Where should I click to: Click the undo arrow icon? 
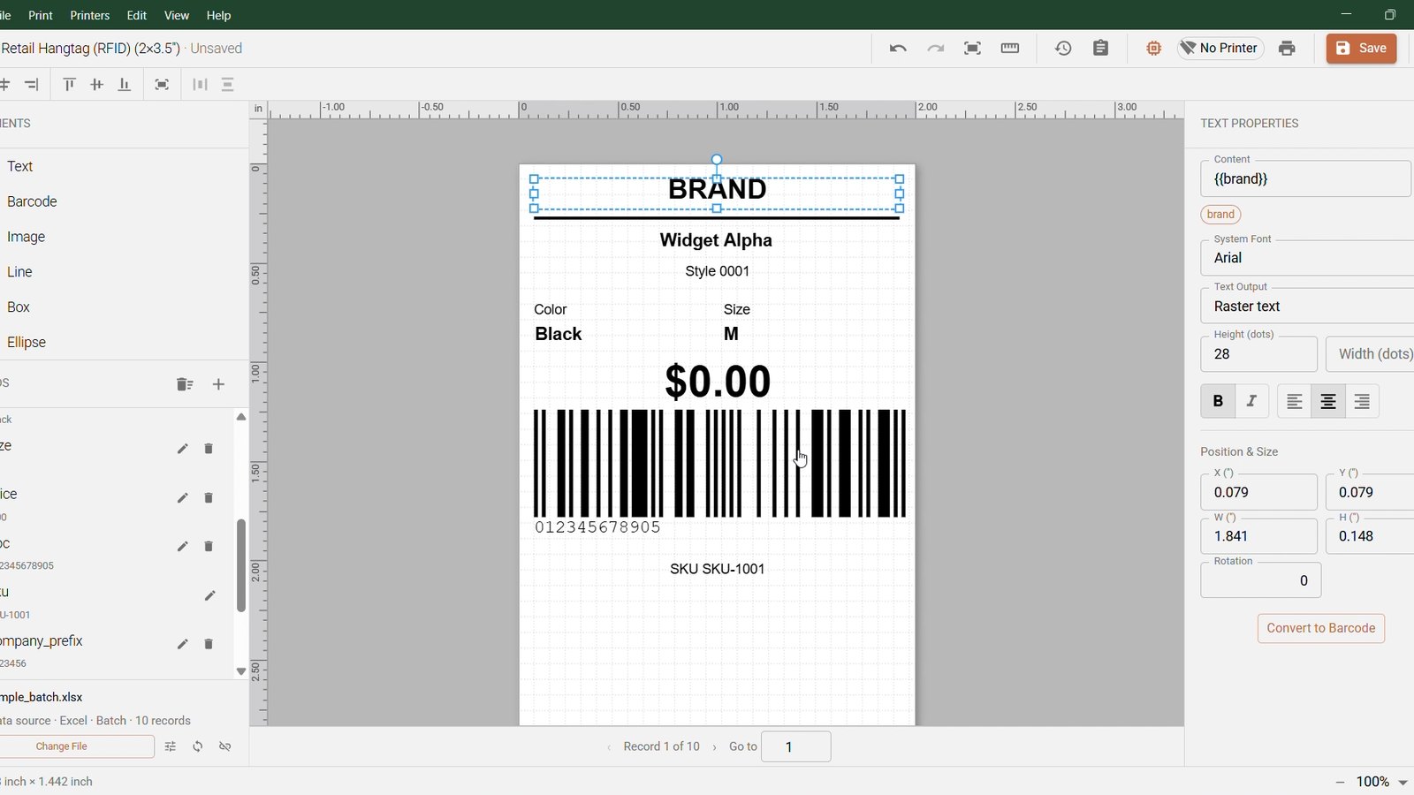coord(898,49)
